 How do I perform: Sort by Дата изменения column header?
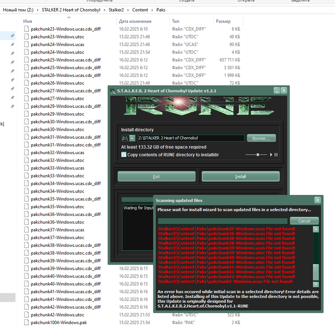tap(135, 21)
